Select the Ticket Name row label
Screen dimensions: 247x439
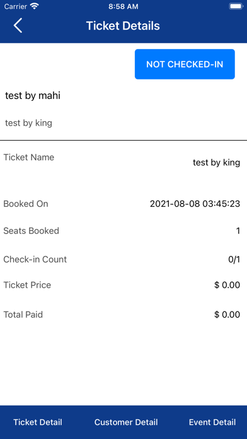29,157
